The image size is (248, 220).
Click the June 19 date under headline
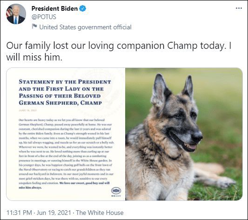[27, 110]
